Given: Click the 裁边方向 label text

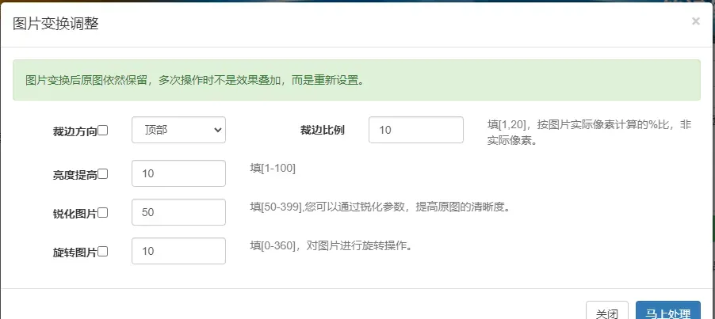Looking at the screenshot, I should click(x=75, y=131).
